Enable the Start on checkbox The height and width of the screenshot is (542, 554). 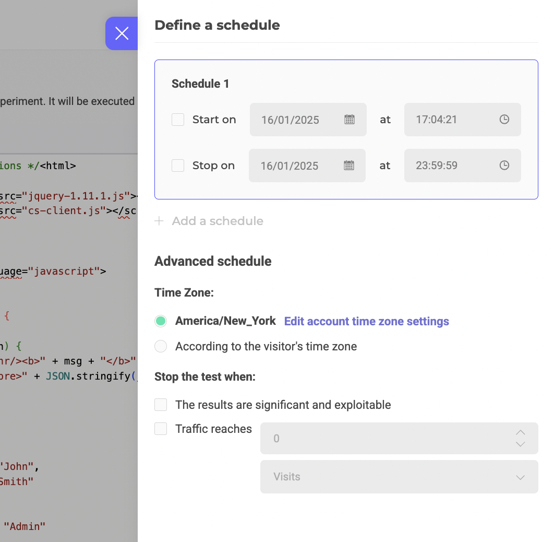178,120
